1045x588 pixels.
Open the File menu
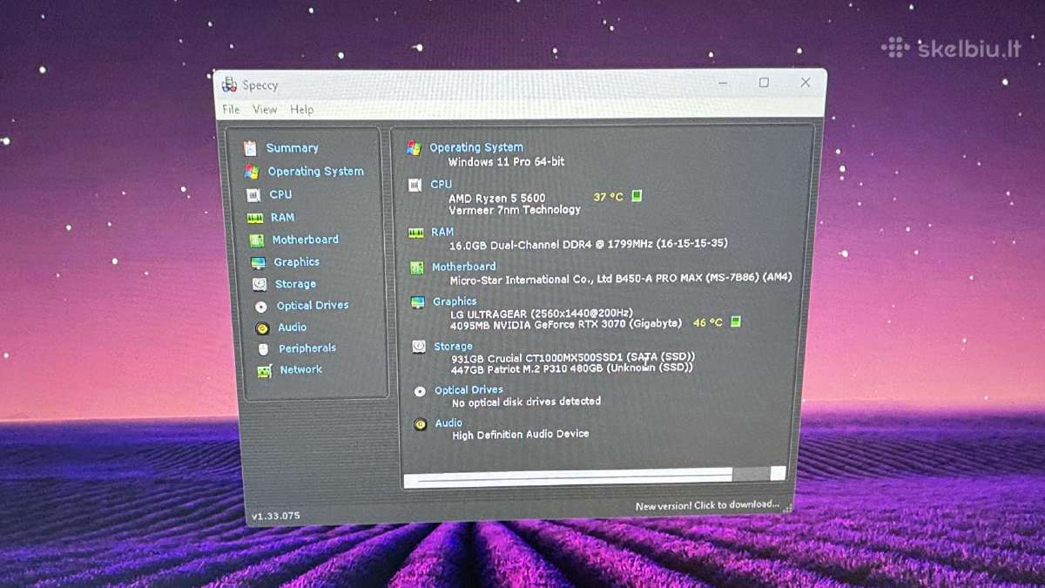point(231,110)
